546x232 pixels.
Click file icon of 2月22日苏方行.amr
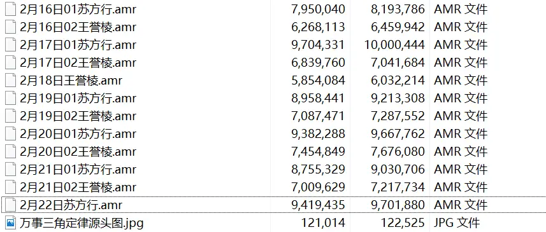(x=11, y=205)
